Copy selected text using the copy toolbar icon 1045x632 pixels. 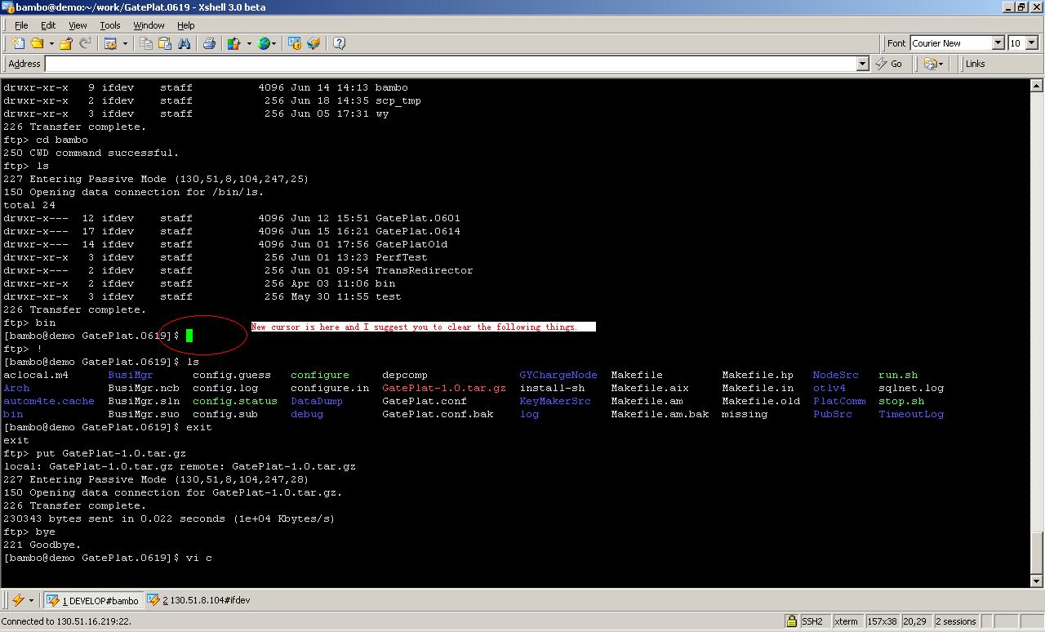(146, 42)
